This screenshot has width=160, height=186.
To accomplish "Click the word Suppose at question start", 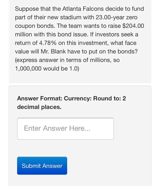I will click(x=27, y=9).
